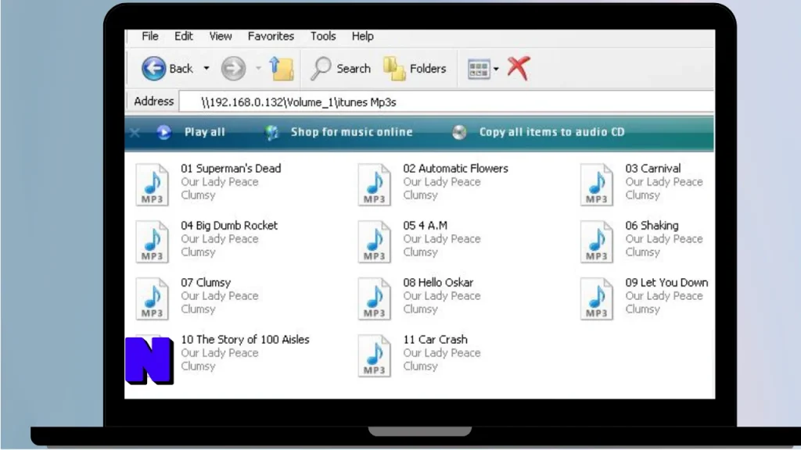Click file name 09 Let You Down
Image resolution: width=801 pixels, height=450 pixels.
pyautogui.click(x=666, y=283)
